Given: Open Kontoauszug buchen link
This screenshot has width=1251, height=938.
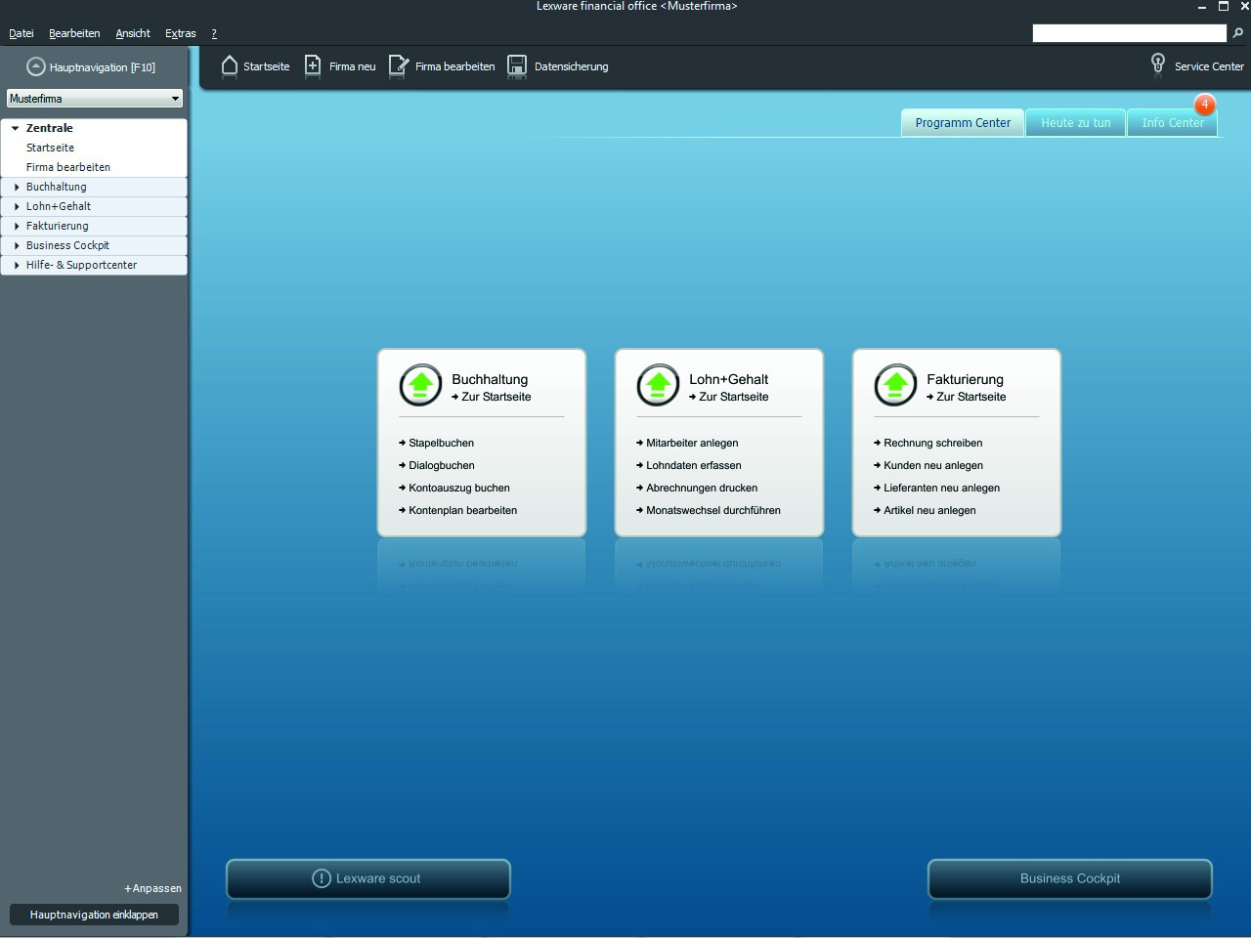Looking at the screenshot, I should pos(454,488).
